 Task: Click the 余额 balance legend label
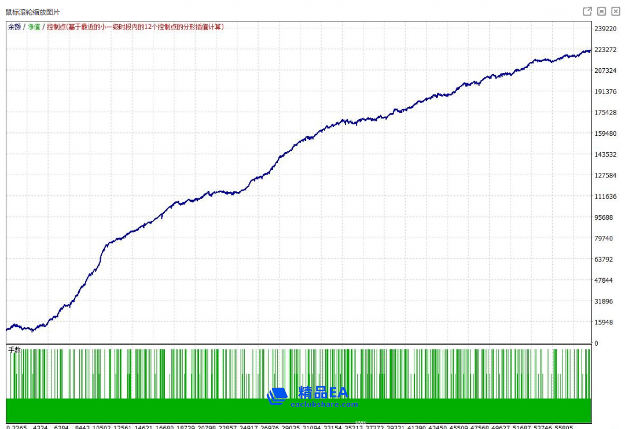tap(14, 27)
